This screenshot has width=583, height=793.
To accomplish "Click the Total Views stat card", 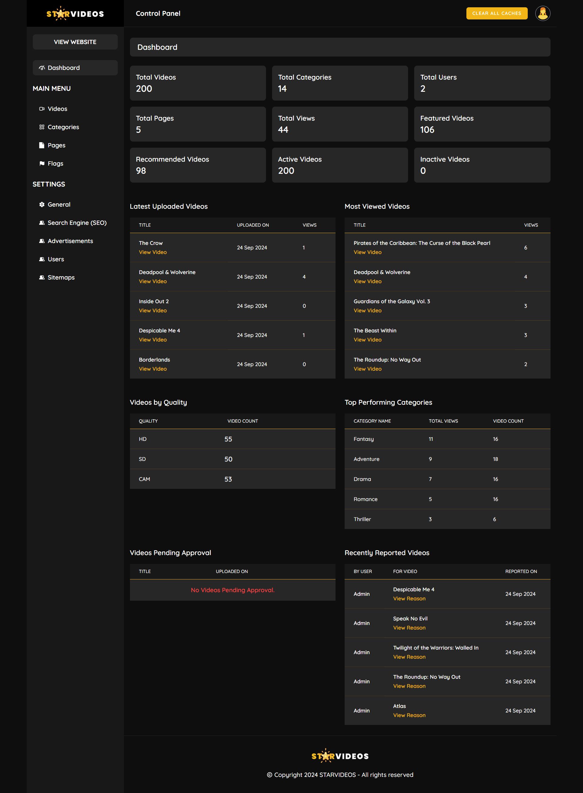I will click(x=339, y=124).
